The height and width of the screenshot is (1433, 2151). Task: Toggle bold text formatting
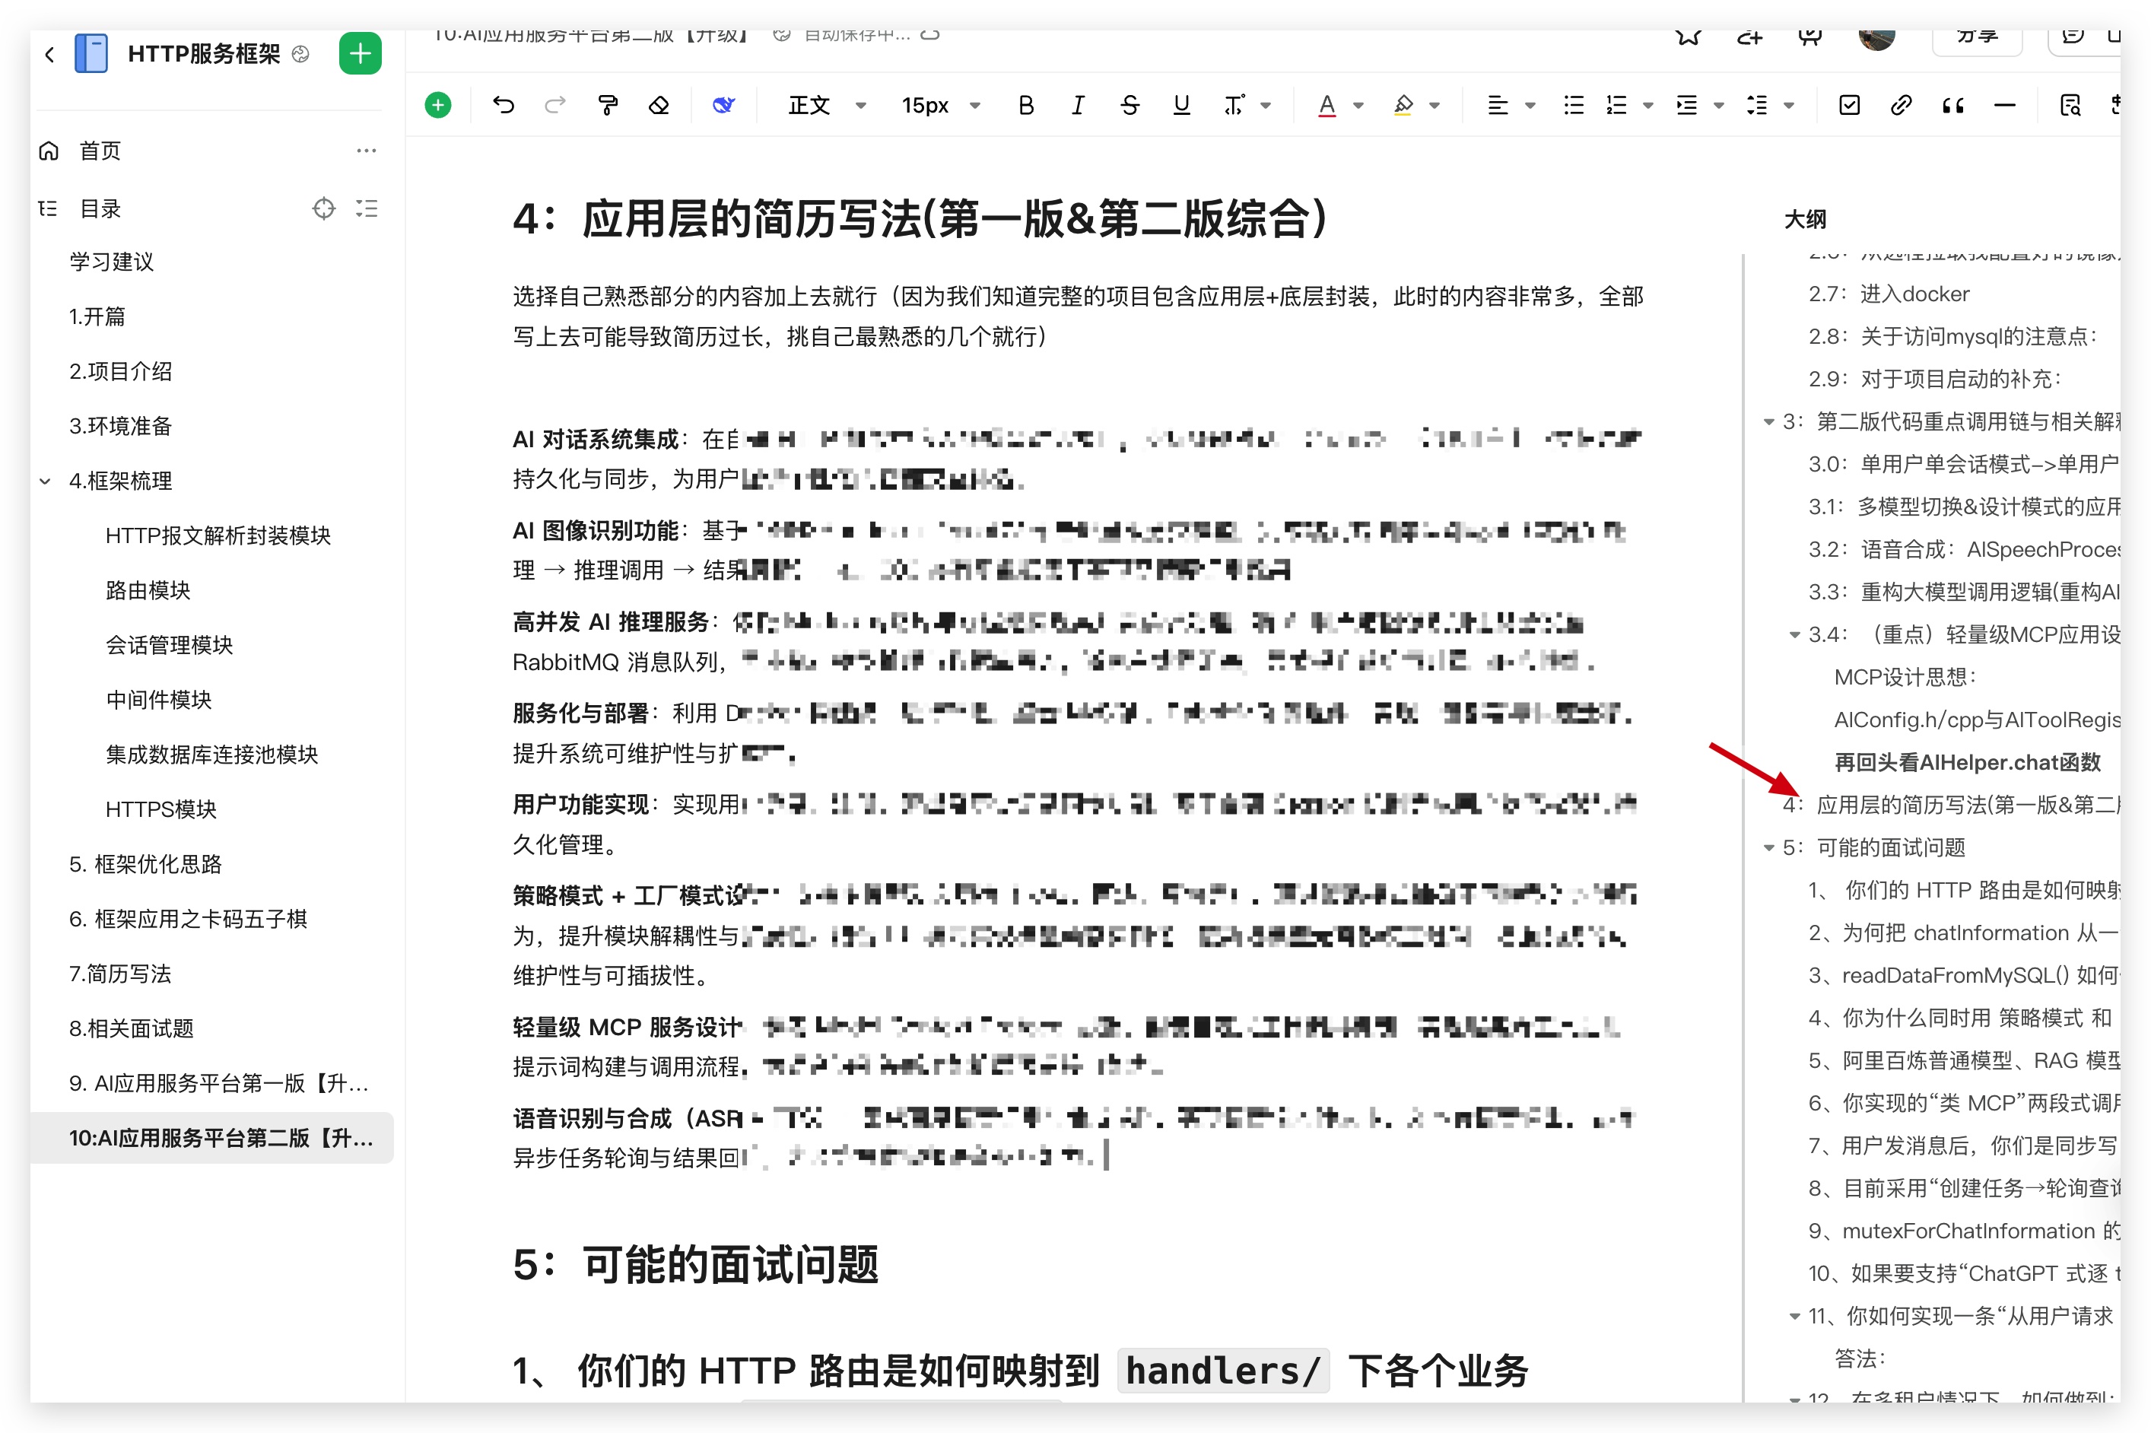coord(1025,105)
